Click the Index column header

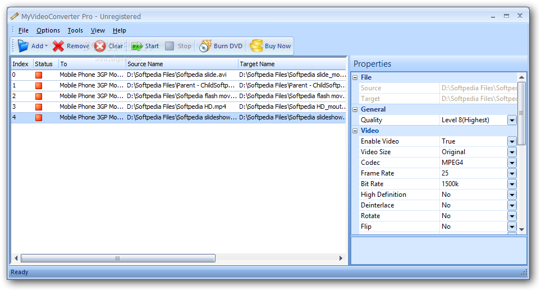click(x=22, y=64)
